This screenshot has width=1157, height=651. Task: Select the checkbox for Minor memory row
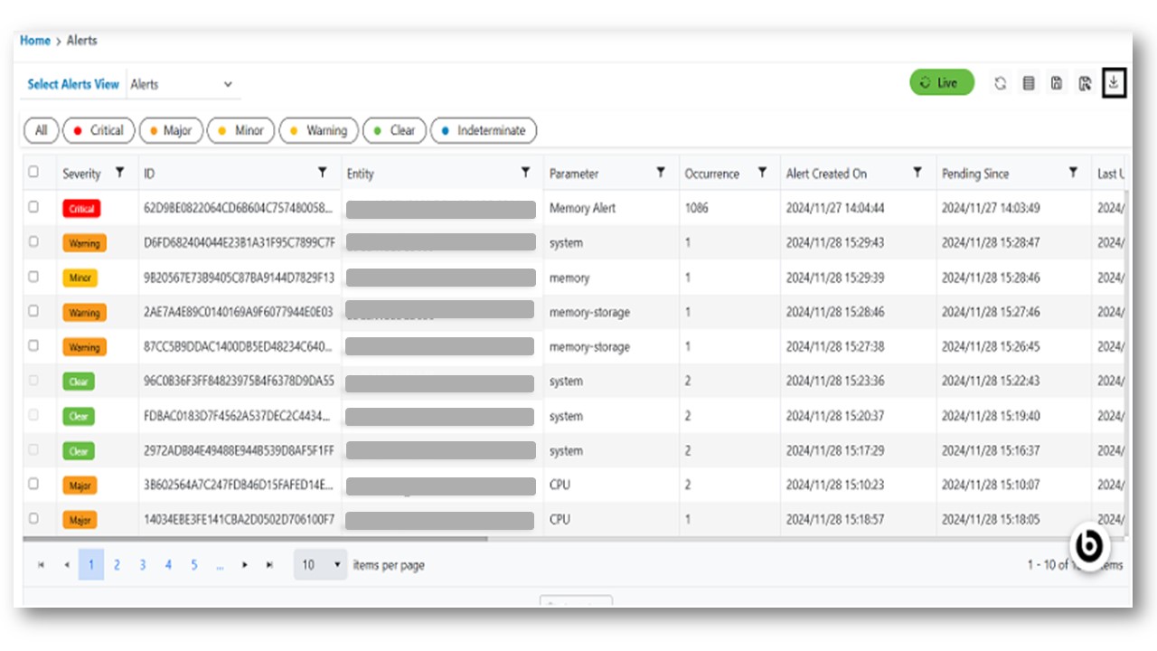[33, 277]
